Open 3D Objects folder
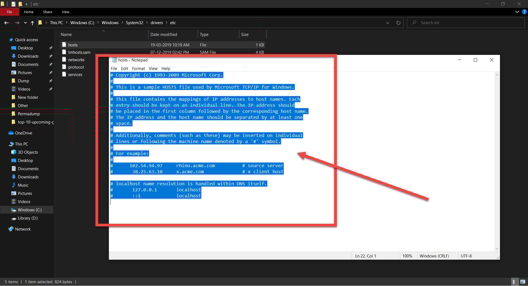This screenshot has height=286, width=528. [x=28, y=152]
